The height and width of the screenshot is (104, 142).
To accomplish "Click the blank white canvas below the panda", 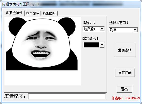I will tap(43, 78).
